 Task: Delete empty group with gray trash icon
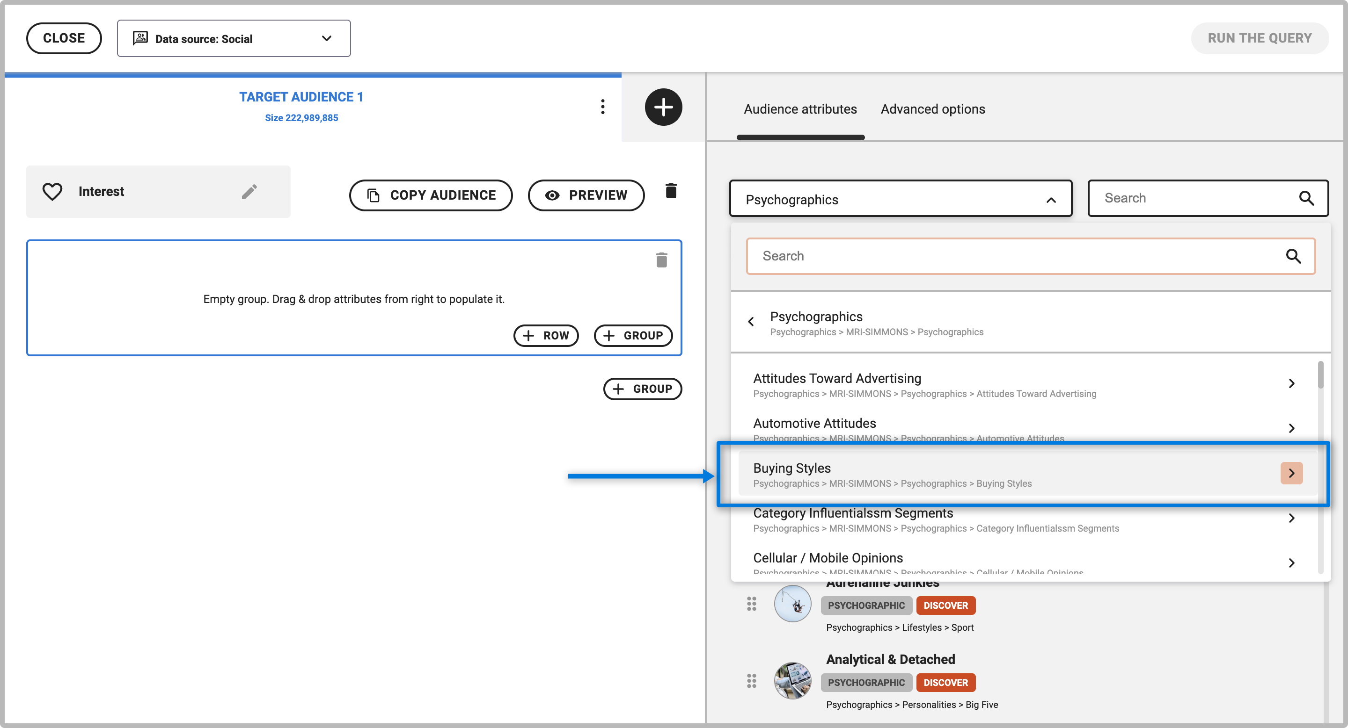pyautogui.click(x=661, y=260)
